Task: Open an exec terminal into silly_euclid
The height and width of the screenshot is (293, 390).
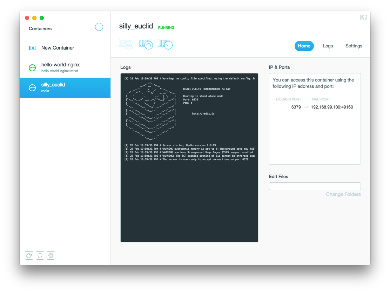Action: click(165, 44)
